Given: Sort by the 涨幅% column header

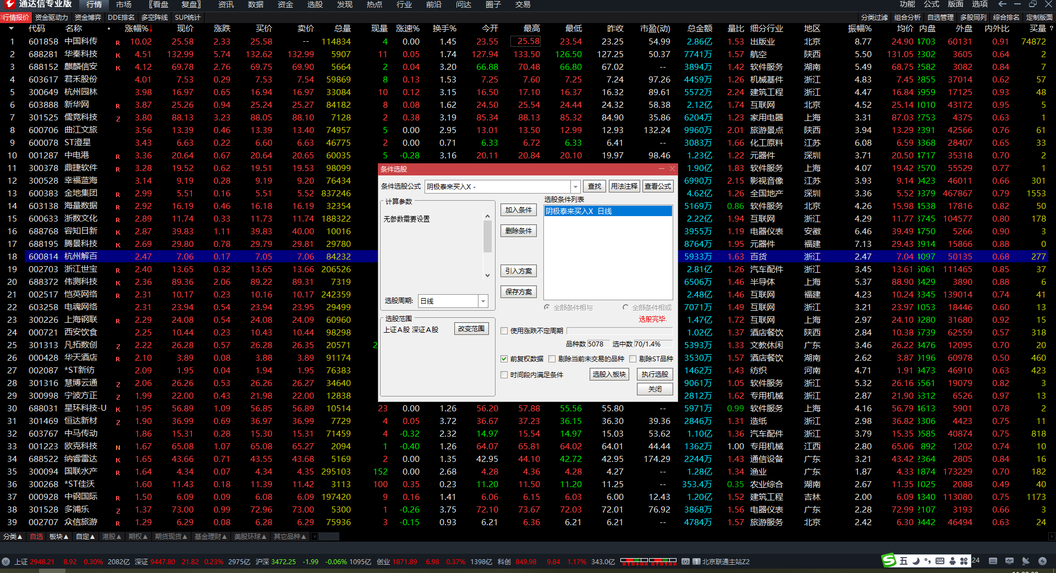Looking at the screenshot, I should [139, 29].
